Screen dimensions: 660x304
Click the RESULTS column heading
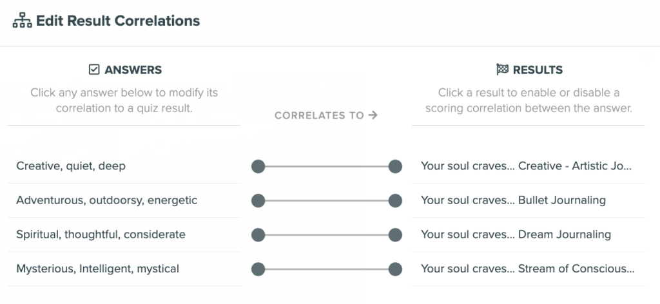point(538,70)
